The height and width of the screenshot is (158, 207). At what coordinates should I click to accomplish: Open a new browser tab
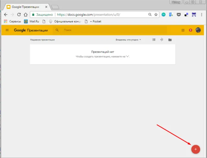tap(55, 7)
